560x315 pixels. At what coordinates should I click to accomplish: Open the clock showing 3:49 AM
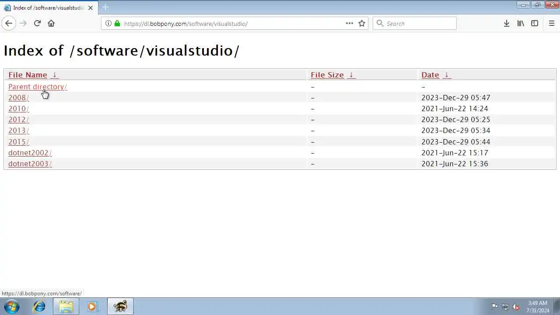coord(538,307)
